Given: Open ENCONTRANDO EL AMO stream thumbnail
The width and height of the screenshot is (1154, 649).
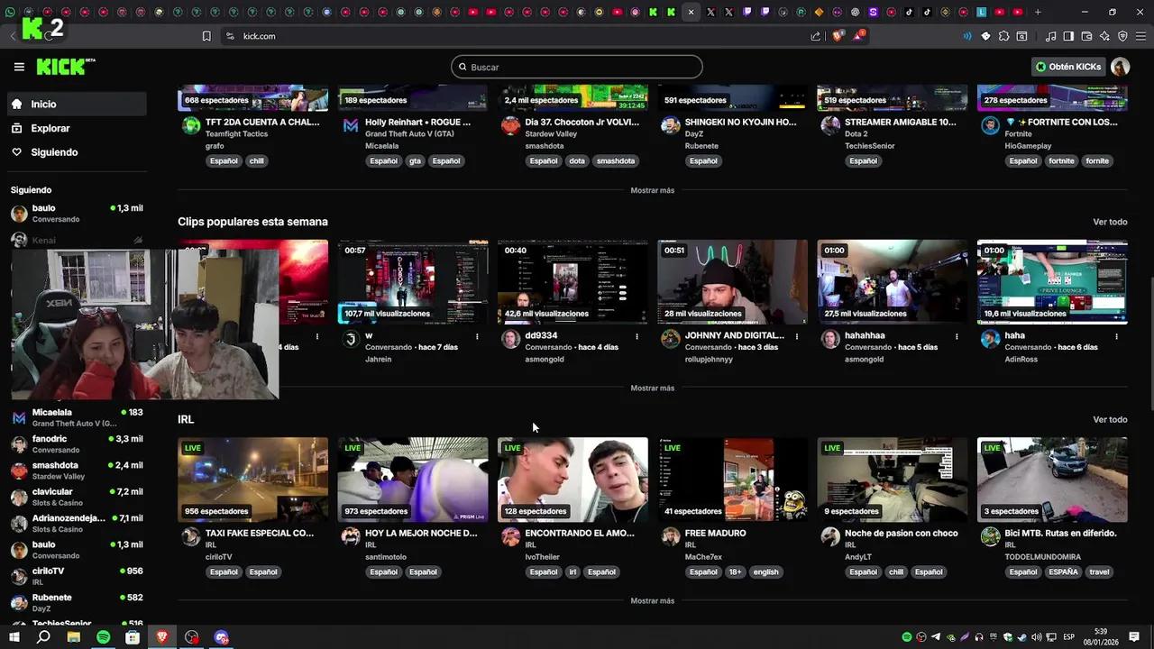Looking at the screenshot, I should point(572,480).
